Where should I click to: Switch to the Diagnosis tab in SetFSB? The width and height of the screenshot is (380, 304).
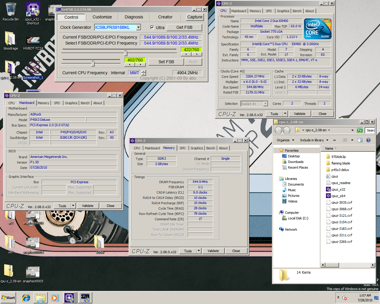(x=134, y=17)
